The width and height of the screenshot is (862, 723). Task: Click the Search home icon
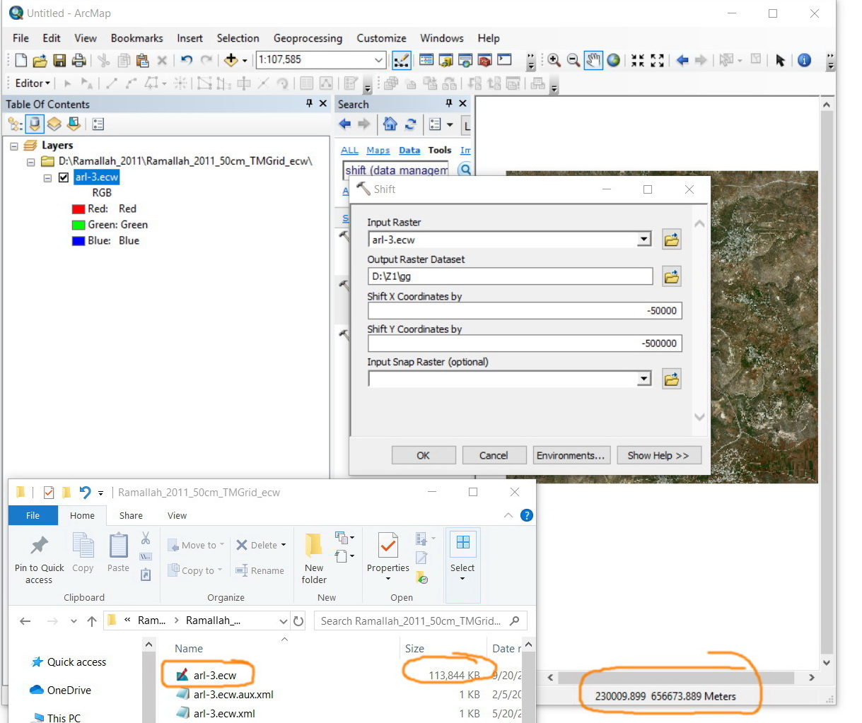click(390, 124)
